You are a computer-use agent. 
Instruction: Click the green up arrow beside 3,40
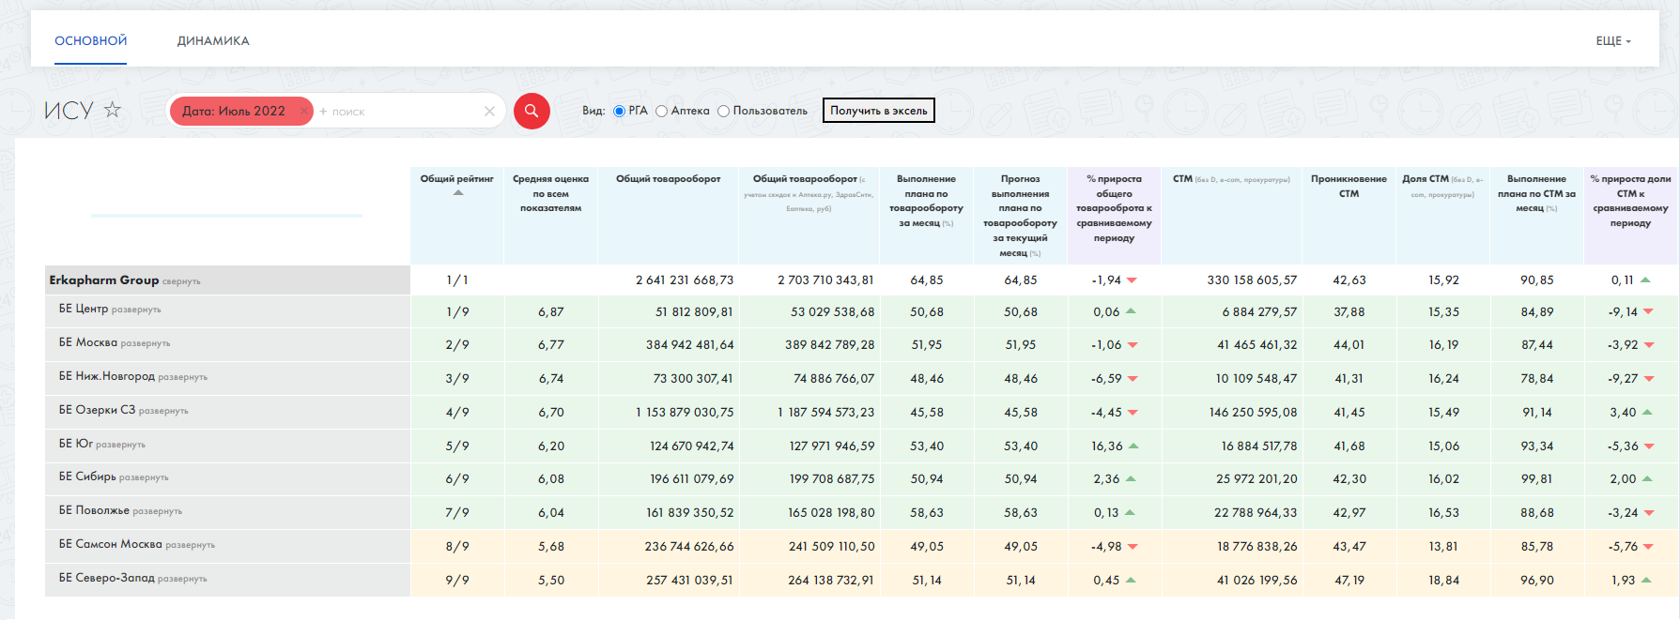click(1647, 413)
